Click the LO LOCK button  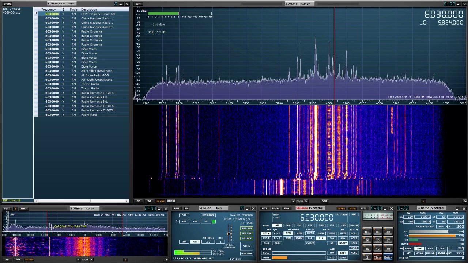pos(246,239)
